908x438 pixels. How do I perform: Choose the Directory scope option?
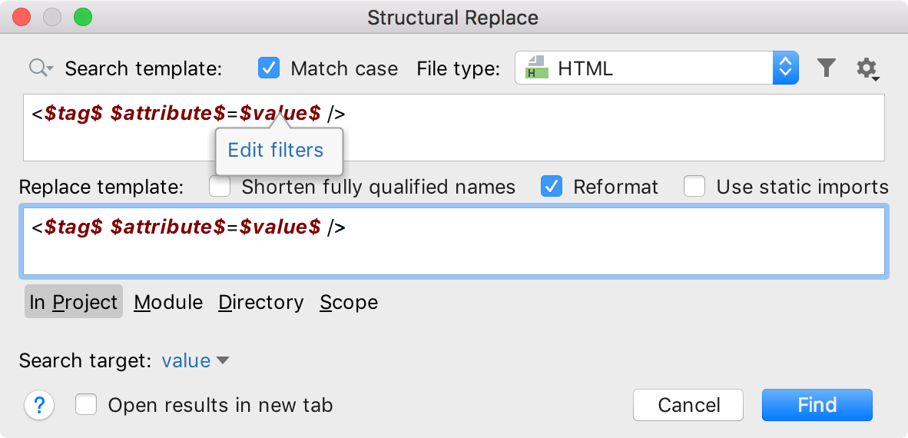[261, 302]
